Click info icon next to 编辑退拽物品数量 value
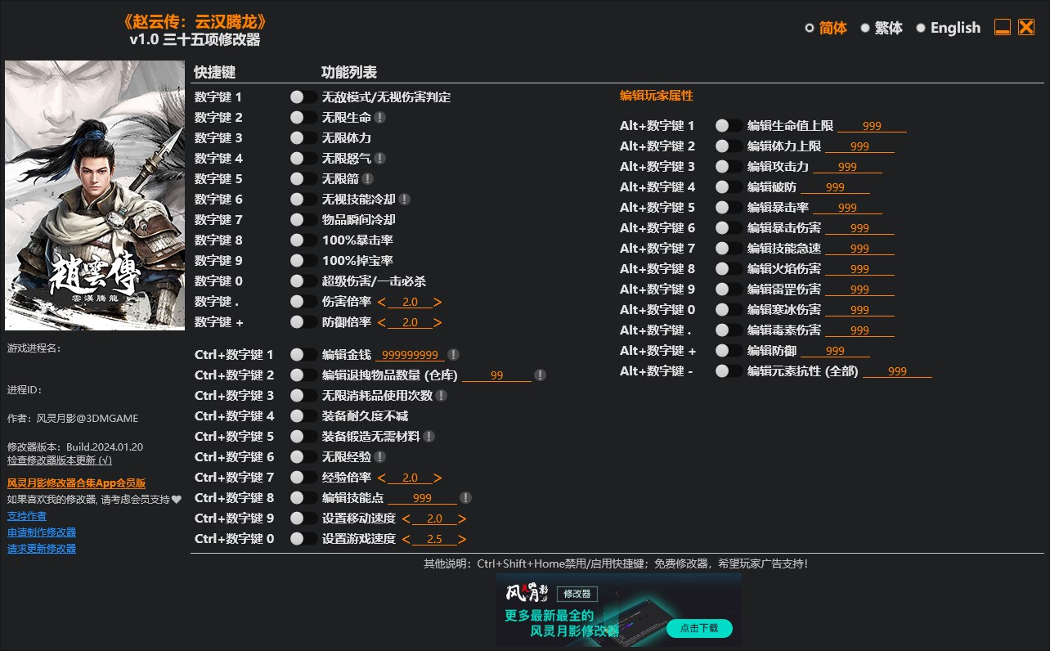Screen dimensions: 1050x651 click(540, 375)
